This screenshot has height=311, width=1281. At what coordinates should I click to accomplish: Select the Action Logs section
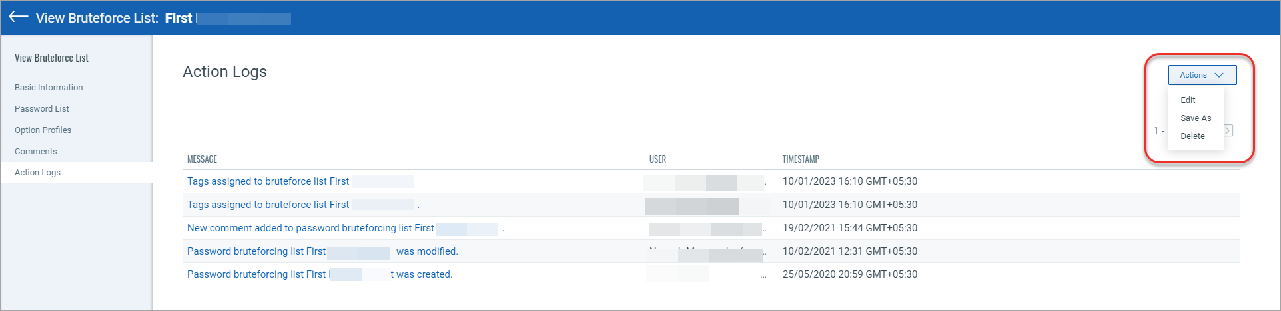click(37, 173)
